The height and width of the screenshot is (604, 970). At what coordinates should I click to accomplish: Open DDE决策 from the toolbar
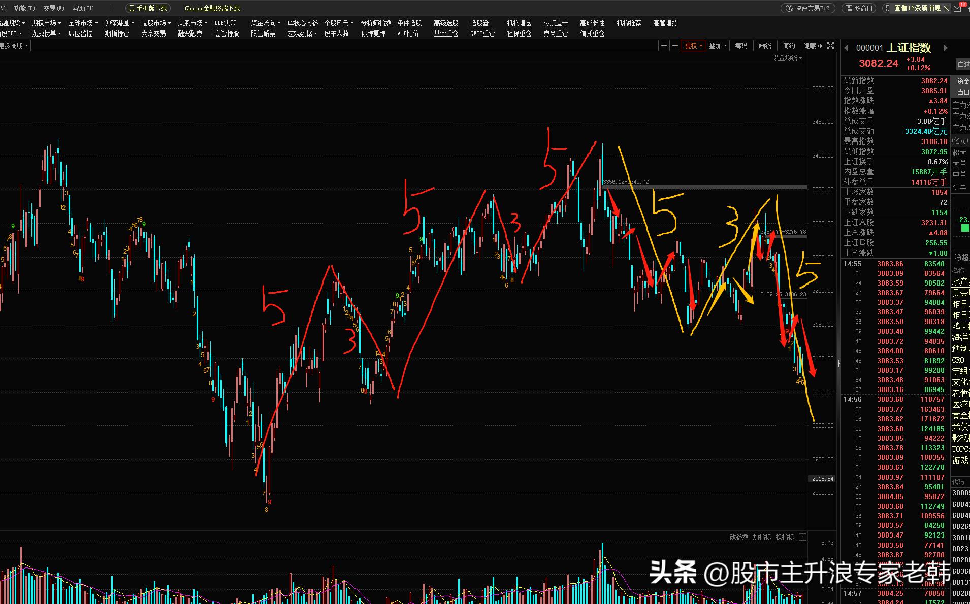point(225,23)
